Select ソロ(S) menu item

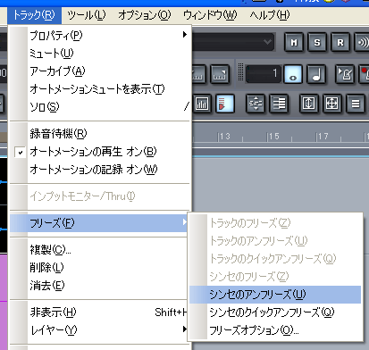[100, 106]
